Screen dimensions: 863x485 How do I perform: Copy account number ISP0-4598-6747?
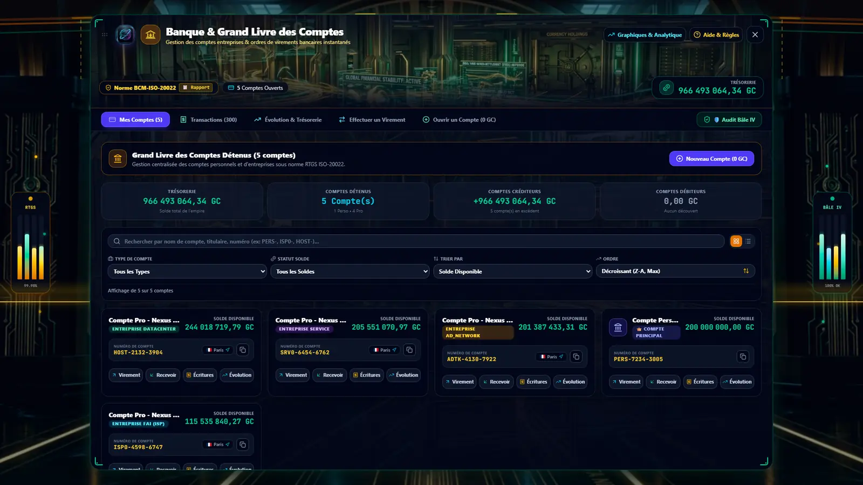tap(243, 445)
